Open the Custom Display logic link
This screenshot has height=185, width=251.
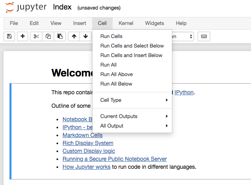point(89,151)
